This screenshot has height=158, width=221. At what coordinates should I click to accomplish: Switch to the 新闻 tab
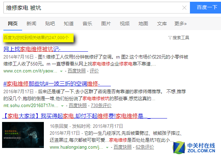[31, 24]
